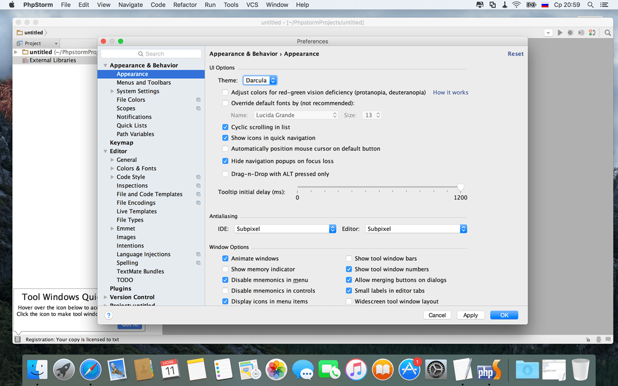Open Finder from the Dock
This screenshot has width=618, height=386.
click(37, 370)
